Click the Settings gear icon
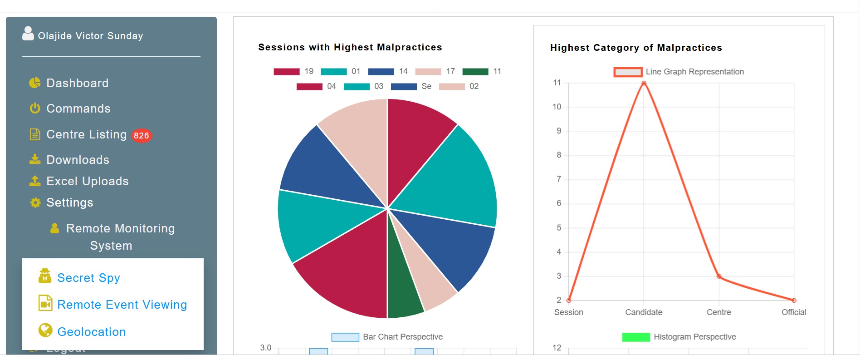Image resolution: width=860 pixels, height=355 pixels. (x=35, y=202)
